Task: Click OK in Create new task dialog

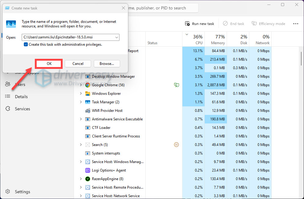Action: click(49, 64)
